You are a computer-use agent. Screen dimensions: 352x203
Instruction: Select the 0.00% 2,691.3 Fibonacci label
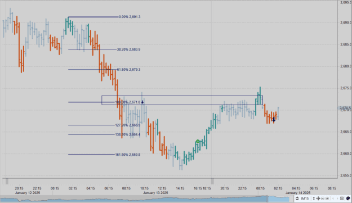click(130, 17)
